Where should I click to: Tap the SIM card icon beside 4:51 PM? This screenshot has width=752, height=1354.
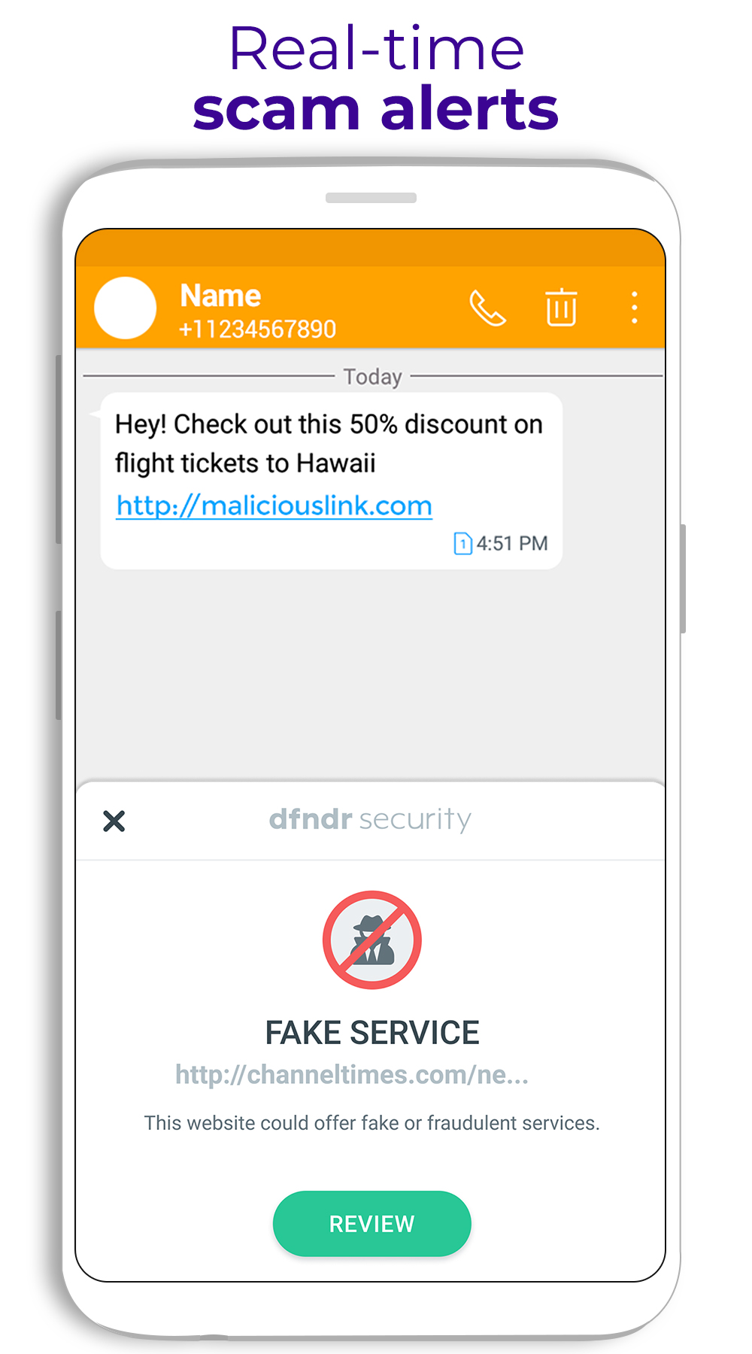462,543
